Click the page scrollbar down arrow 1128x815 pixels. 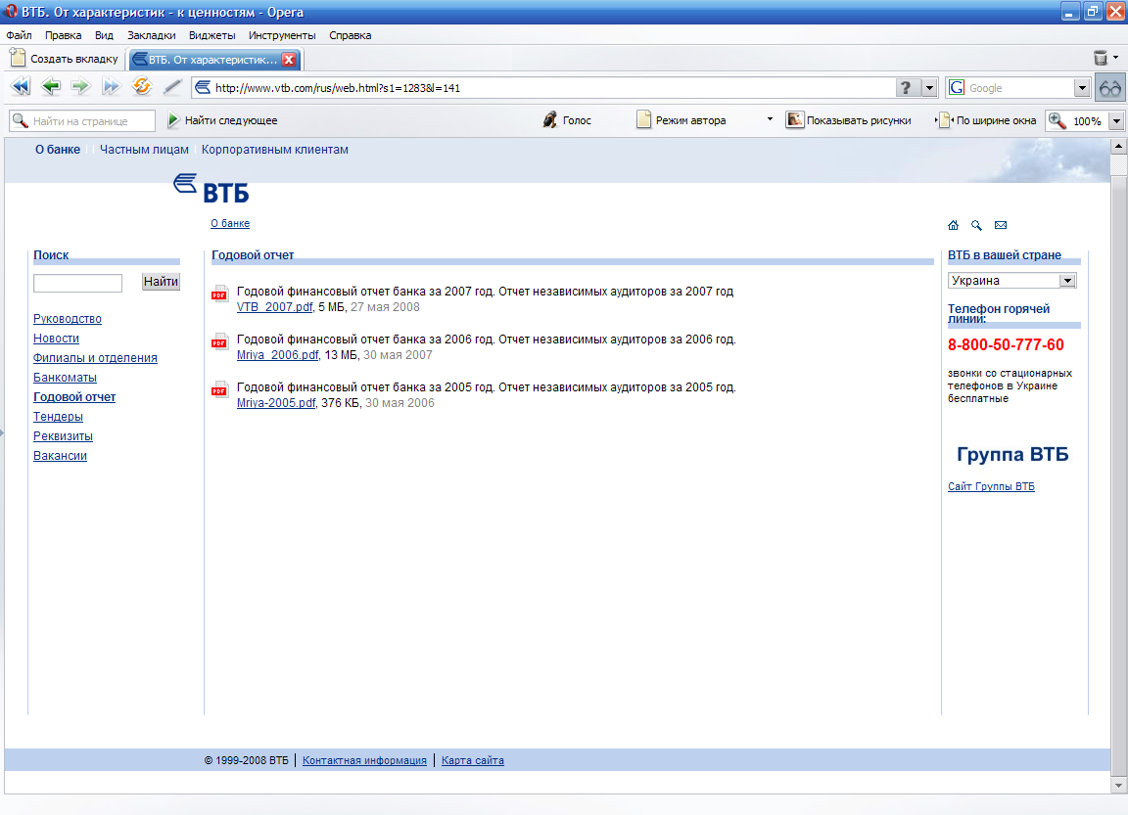point(1118,786)
